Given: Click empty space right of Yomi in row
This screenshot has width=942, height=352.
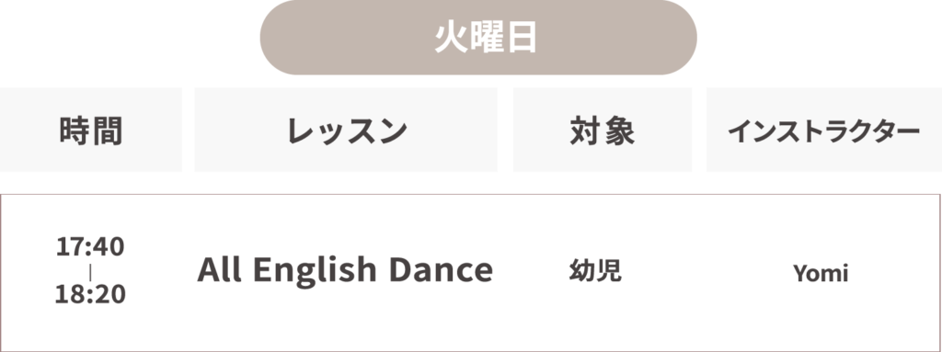Looking at the screenshot, I should pos(895,273).
